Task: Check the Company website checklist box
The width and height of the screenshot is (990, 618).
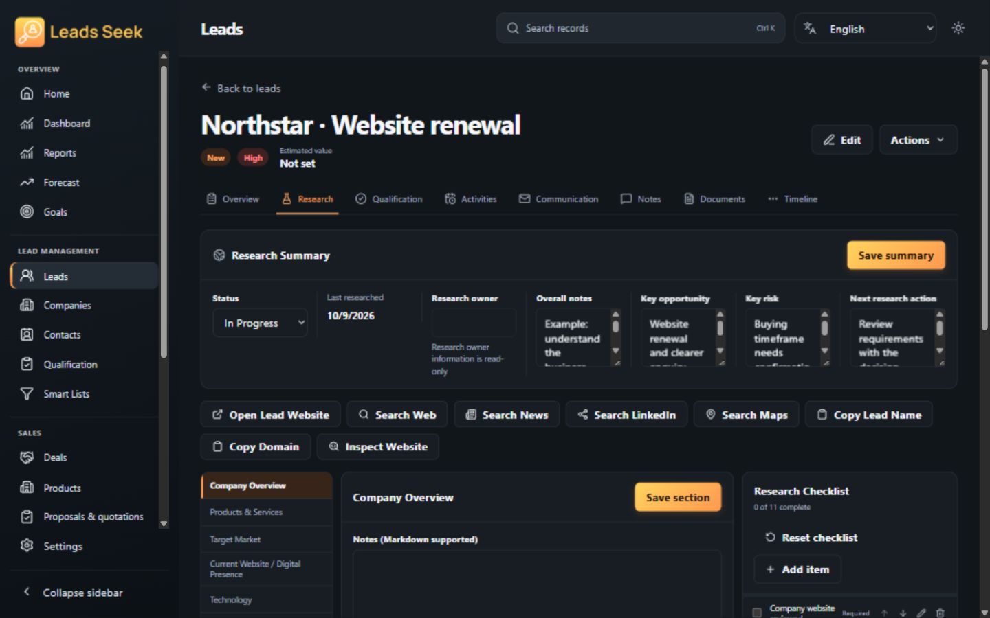Action: (757, 612)
